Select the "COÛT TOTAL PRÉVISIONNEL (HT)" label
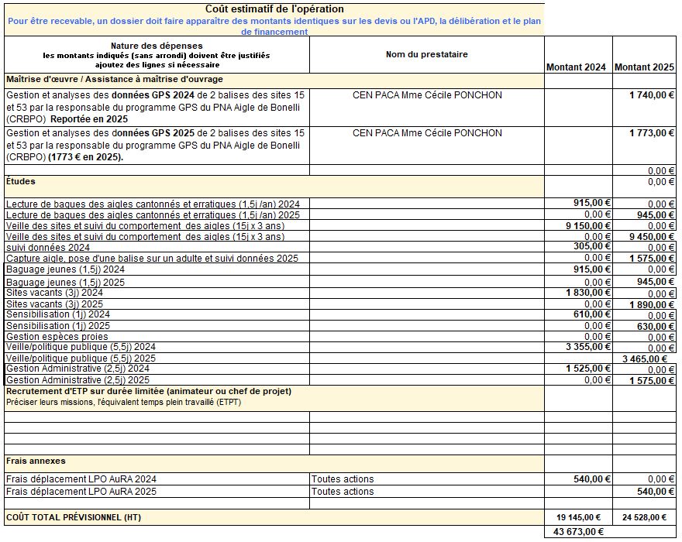 pos(74,517)
